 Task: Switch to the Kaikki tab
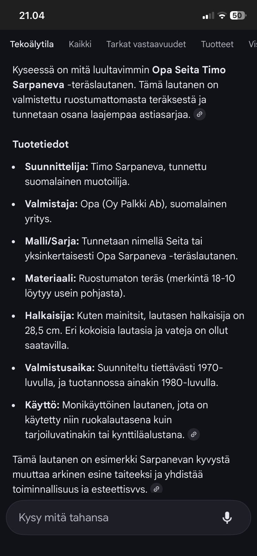(80, 44)
